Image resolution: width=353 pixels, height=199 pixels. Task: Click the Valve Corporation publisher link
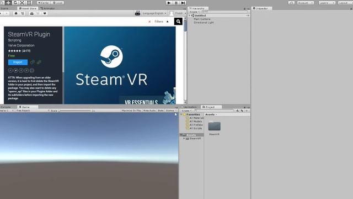coord(22,45)
